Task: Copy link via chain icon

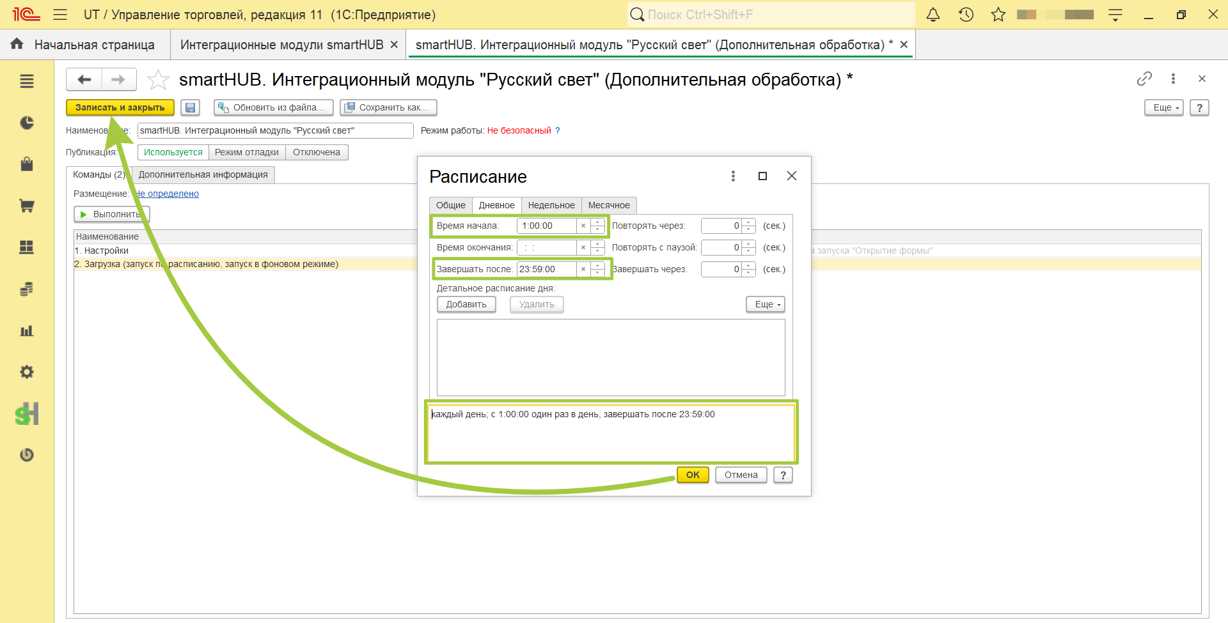Action: [1144, 79]
